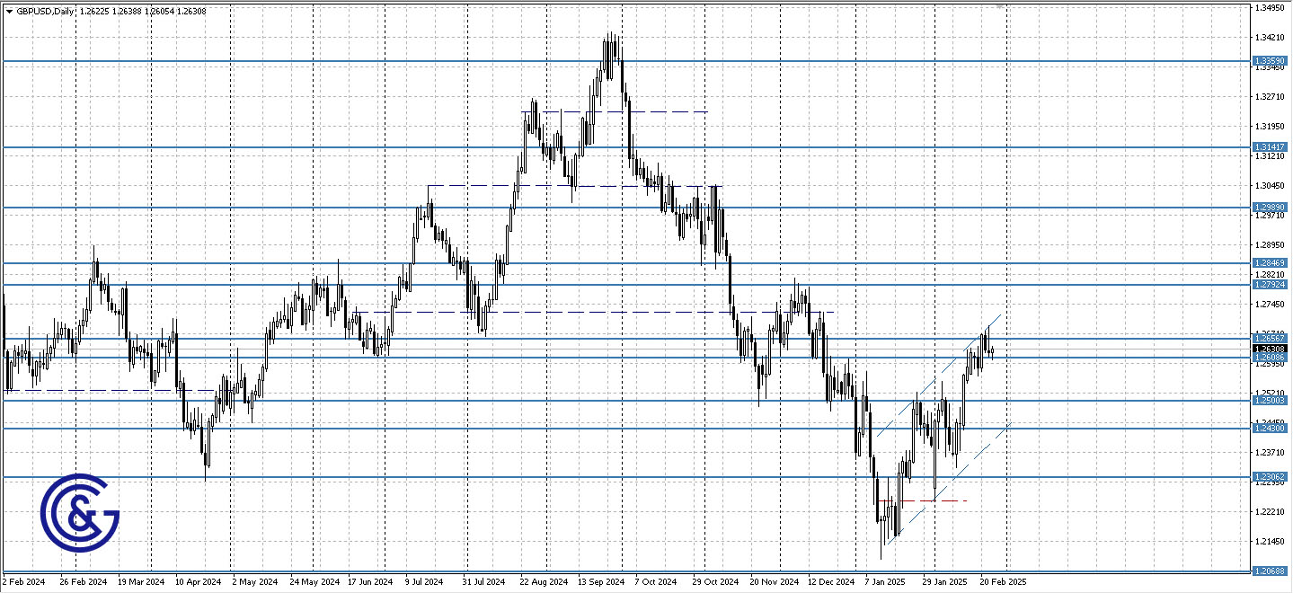Screen dimensions: 1293x593
Task: Open the chart symbol dropdown arrow
Action: [7, 11]
